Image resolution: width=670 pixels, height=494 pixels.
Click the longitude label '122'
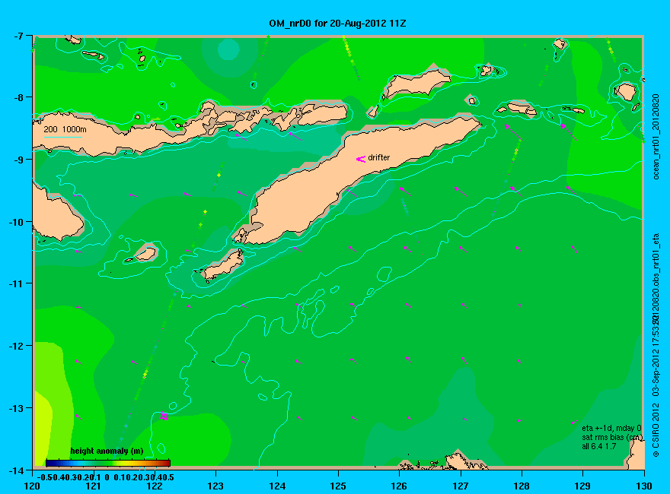(155, 486)
